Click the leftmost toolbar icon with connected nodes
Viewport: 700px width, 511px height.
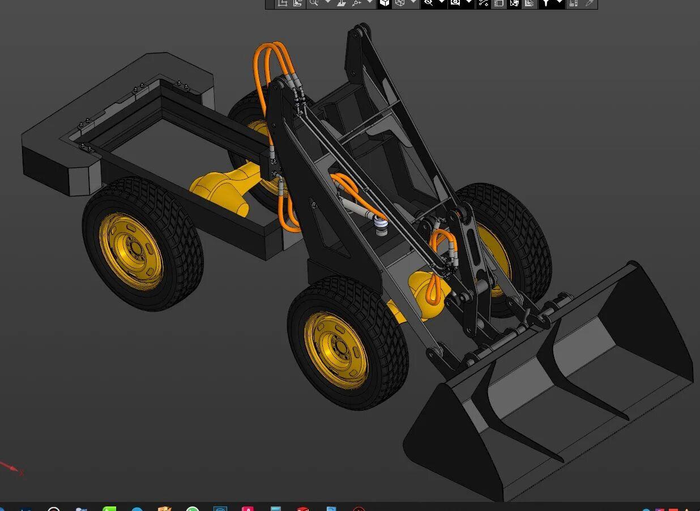pyautogui.click(x=283, y=3)
